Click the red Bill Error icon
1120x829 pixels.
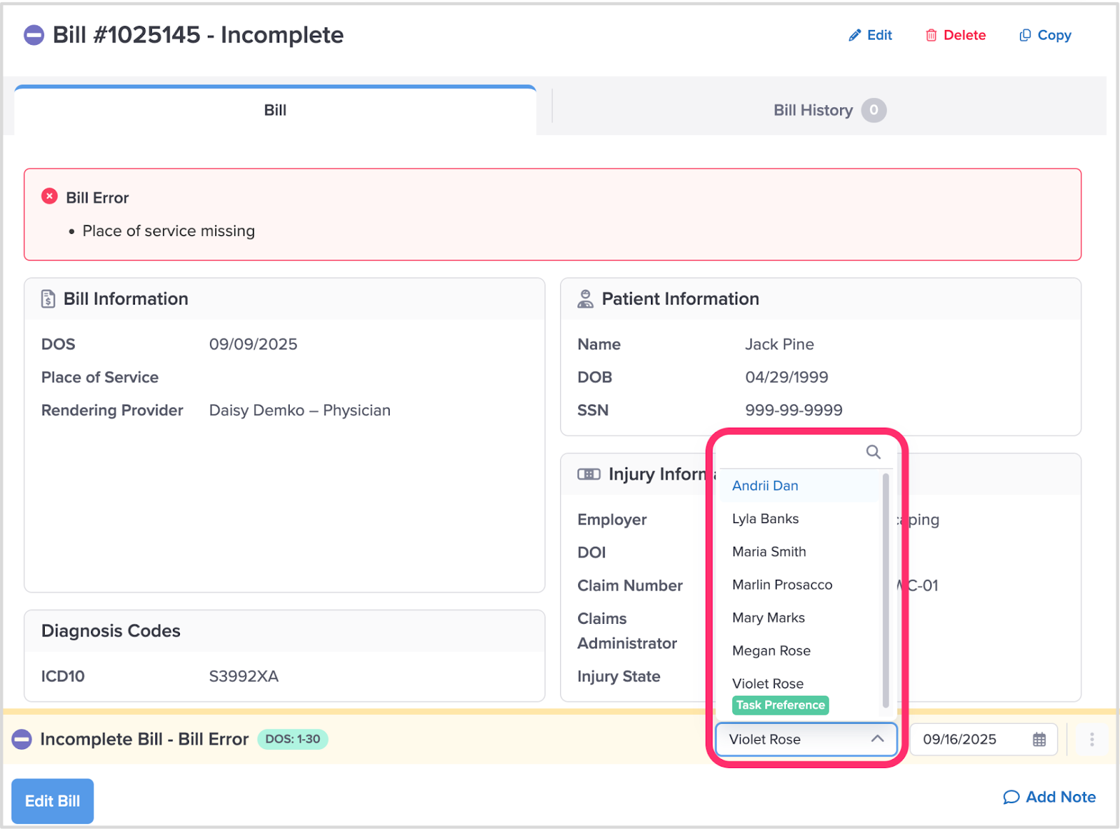pos(50,197)
